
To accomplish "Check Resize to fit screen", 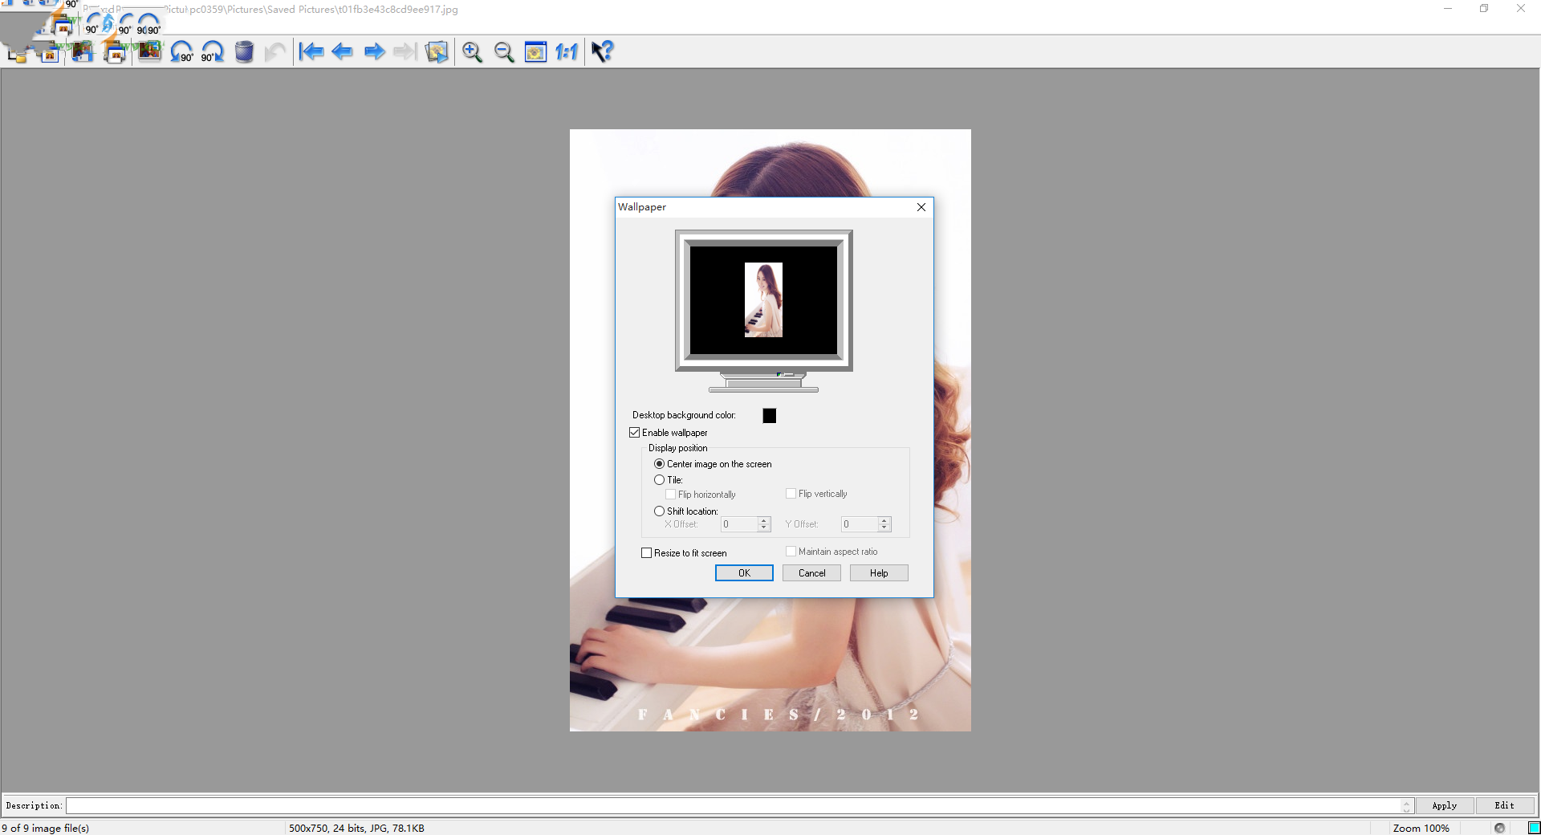I will click(x=647, y=553).
